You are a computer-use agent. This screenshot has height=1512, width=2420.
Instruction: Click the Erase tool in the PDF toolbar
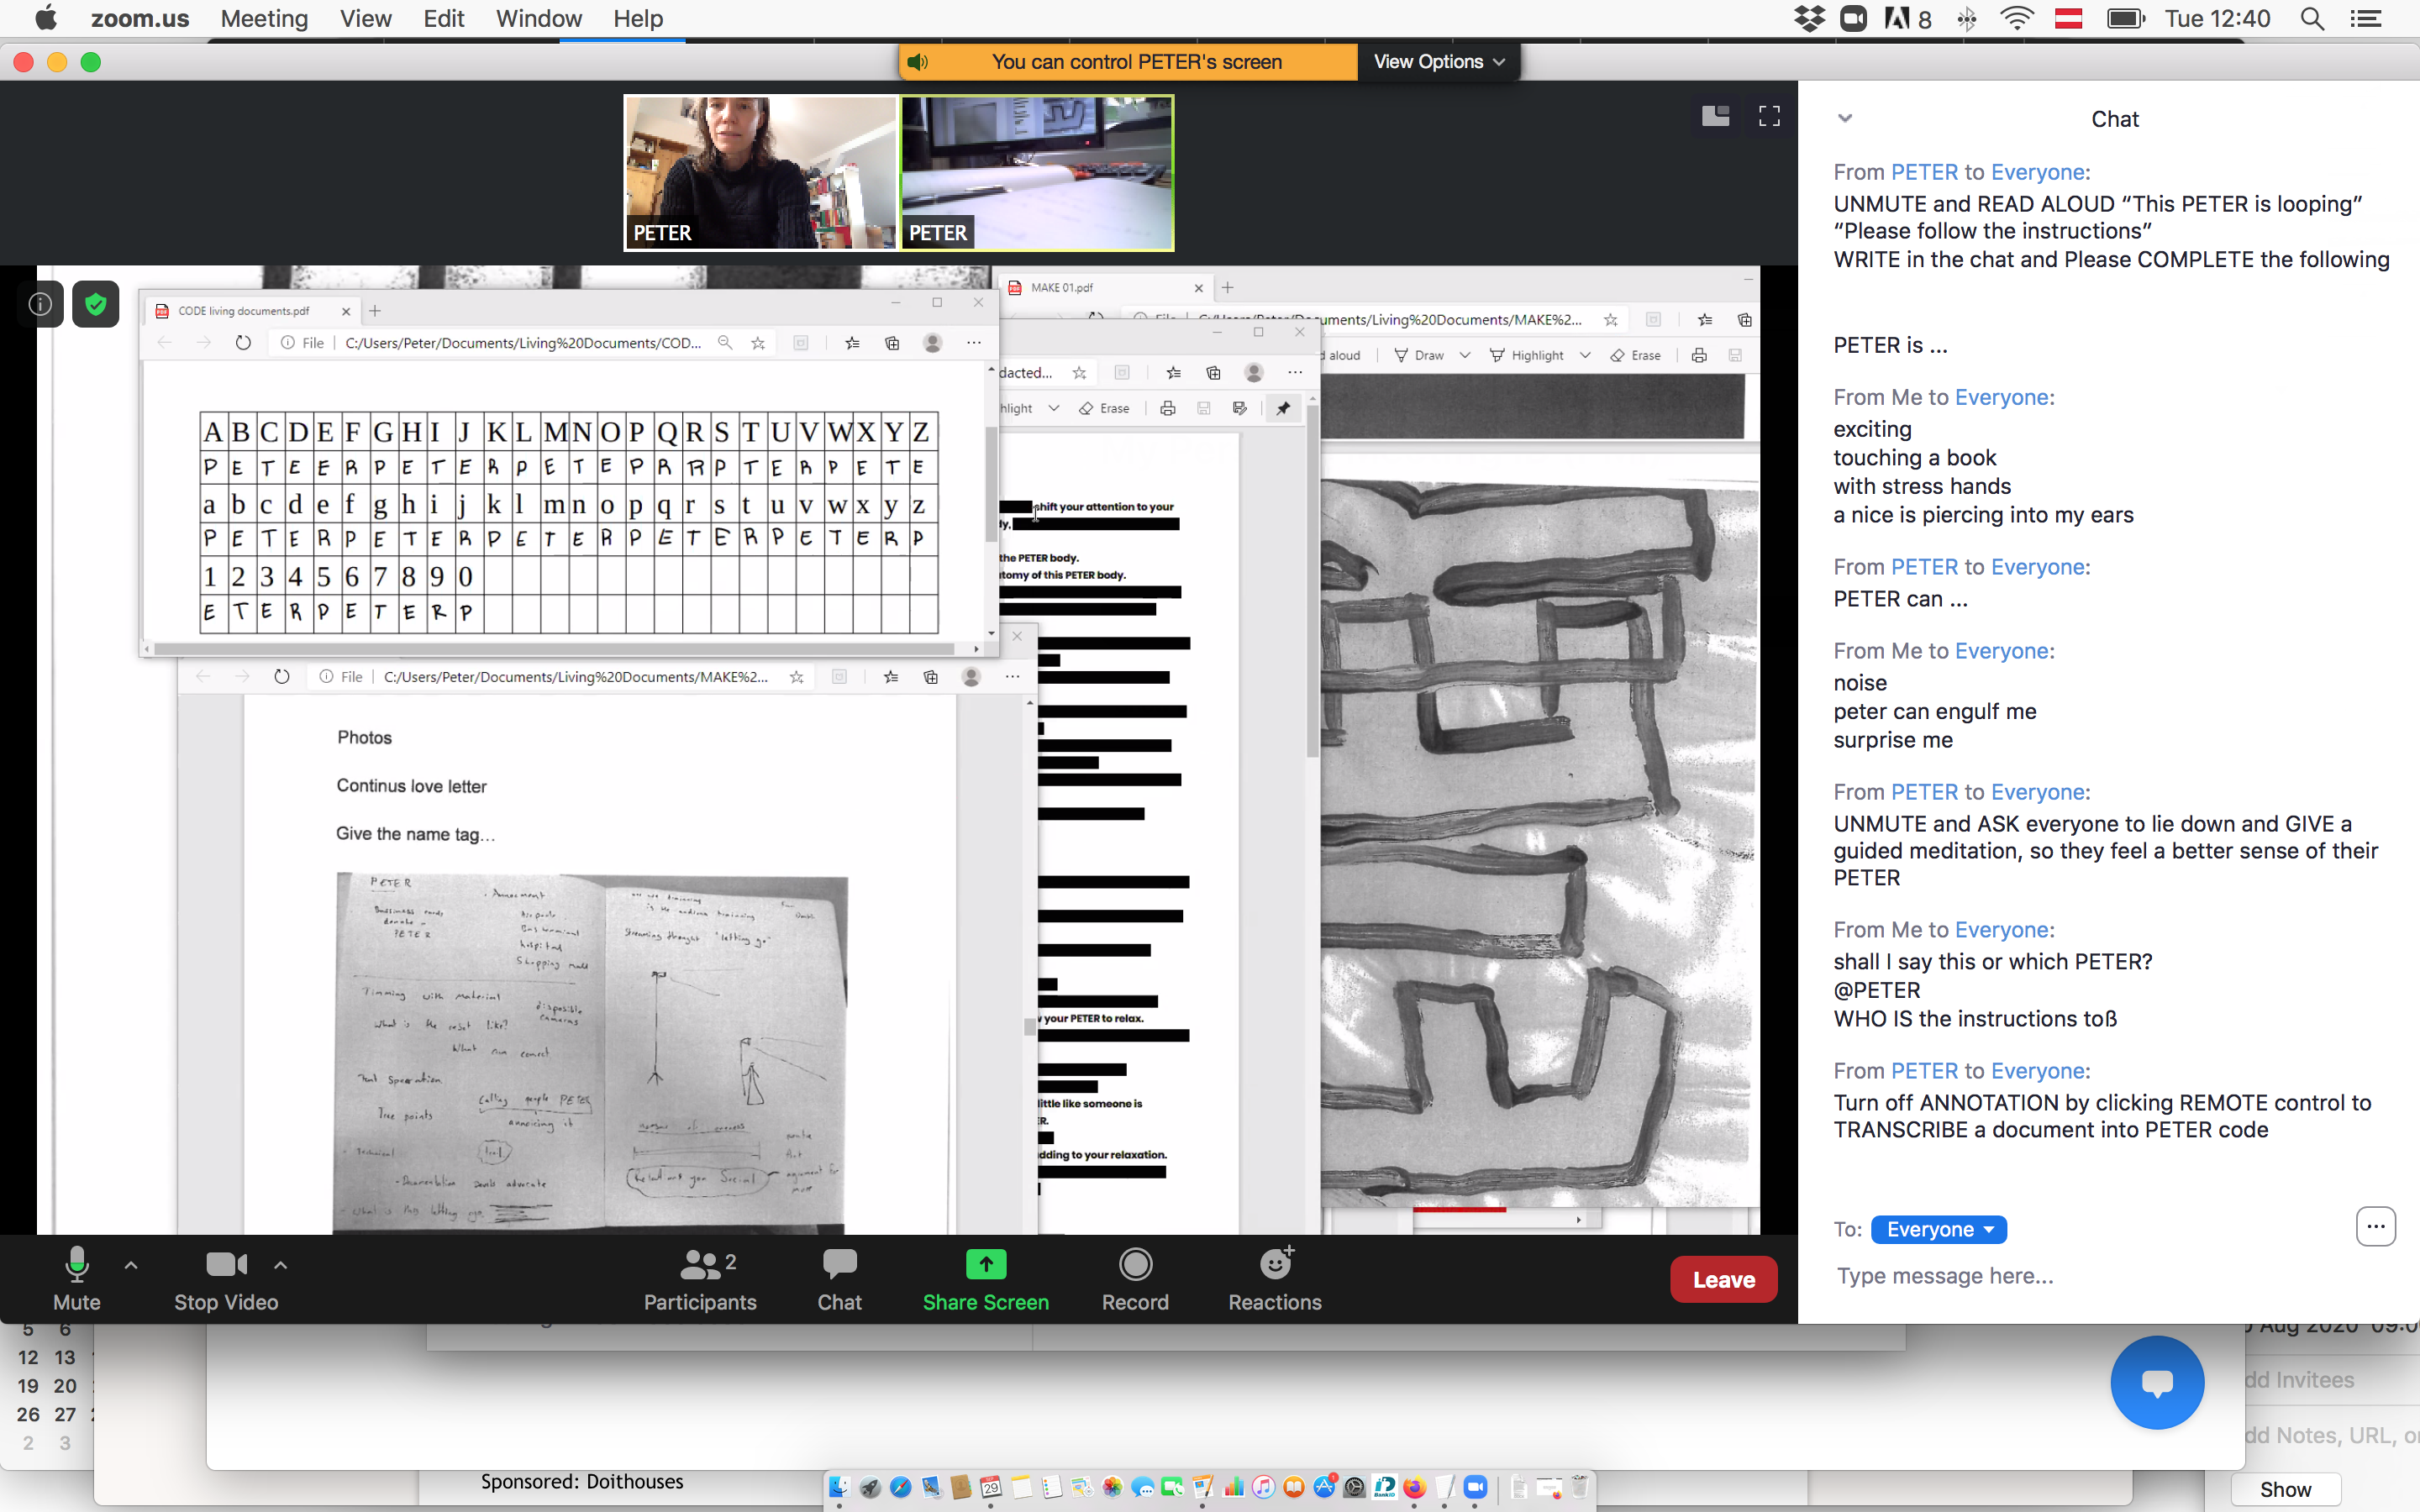point(1644,356)
